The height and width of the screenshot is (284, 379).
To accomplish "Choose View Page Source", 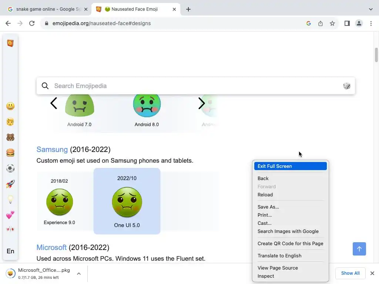I will tap(290, 268).
